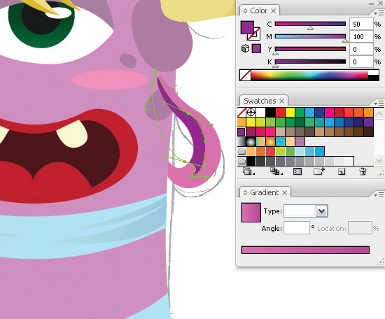Viewport: 385px width, 319px height.
Task: Select the blue pattern swatch
Action: (280, 141)
